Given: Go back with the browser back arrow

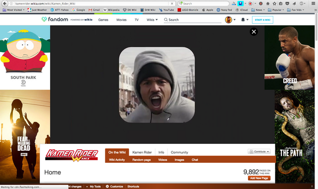Looking at the screenshot, I should (4, 3).
